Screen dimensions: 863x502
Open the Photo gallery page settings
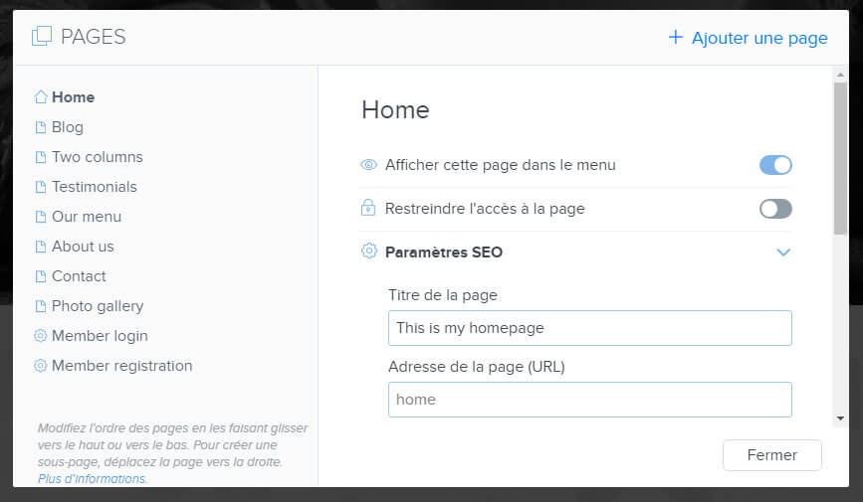(98, 306)
